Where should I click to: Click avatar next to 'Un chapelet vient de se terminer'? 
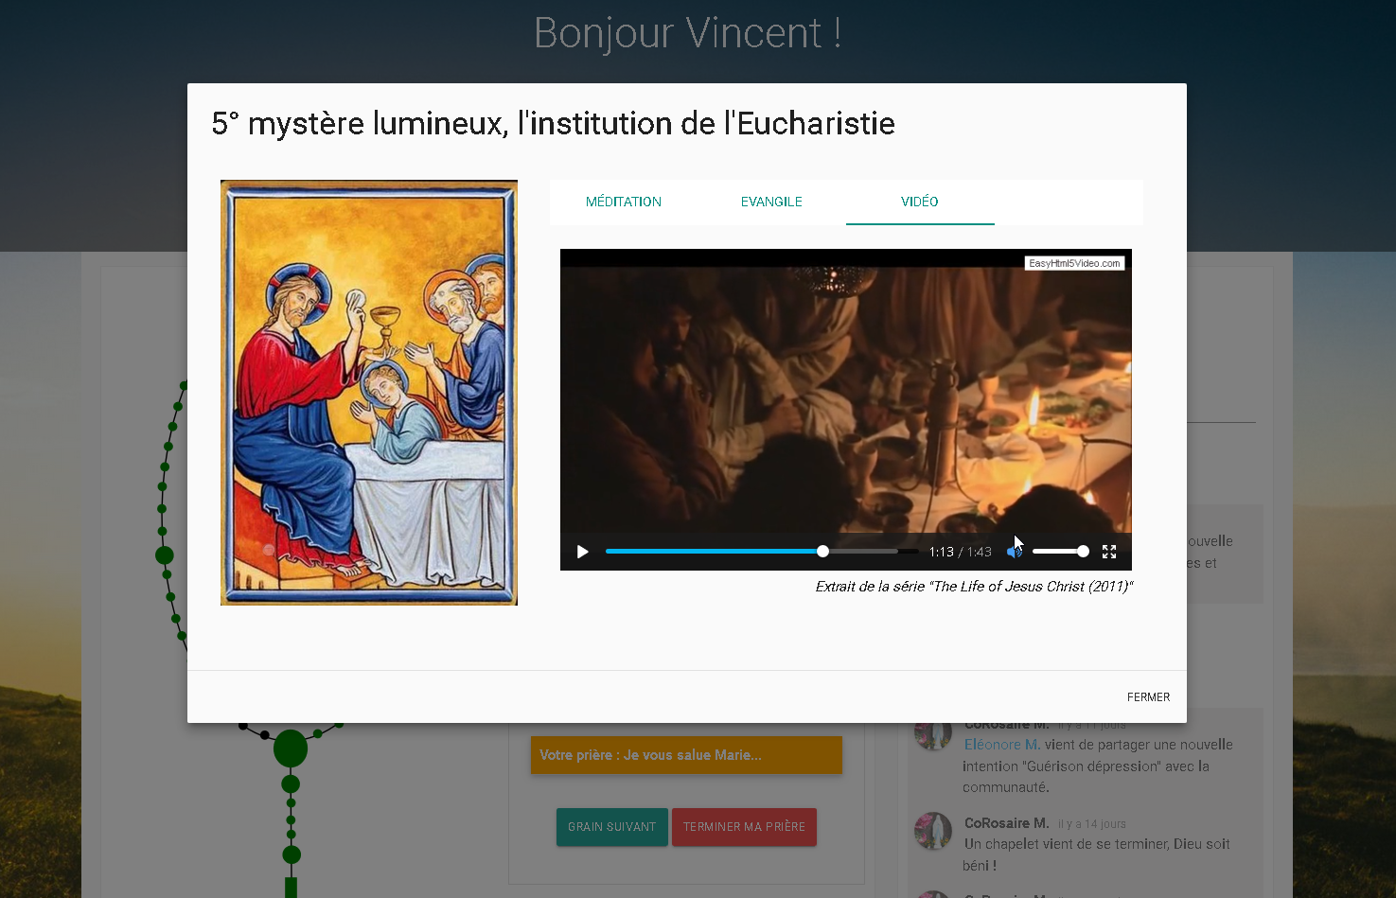pos(932,831)
